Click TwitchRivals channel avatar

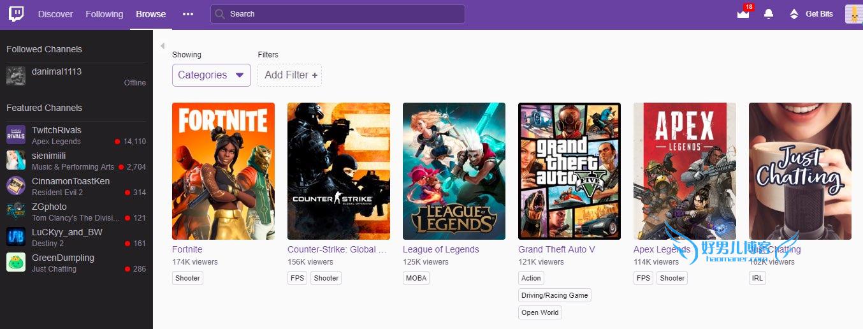(16, 135)
